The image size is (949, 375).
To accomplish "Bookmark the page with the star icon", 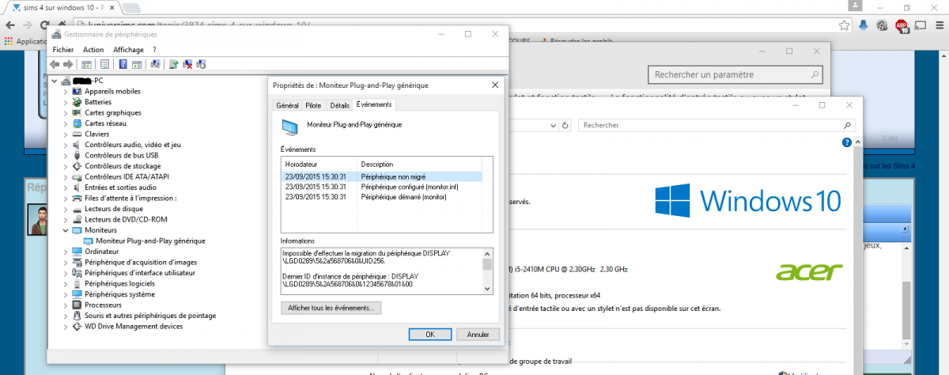I will (845, 25).
